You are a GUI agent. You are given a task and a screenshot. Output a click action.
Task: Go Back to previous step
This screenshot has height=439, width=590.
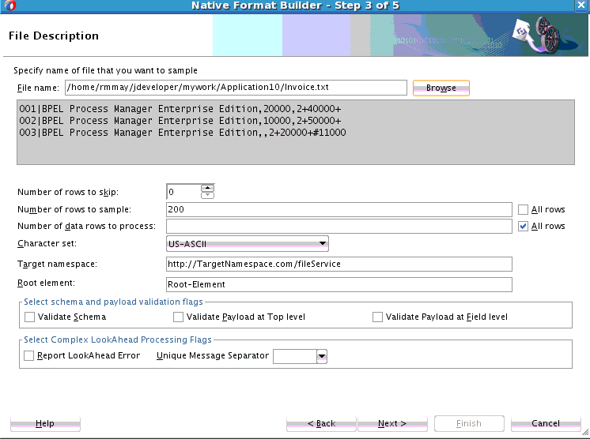(x=321, y=423)
